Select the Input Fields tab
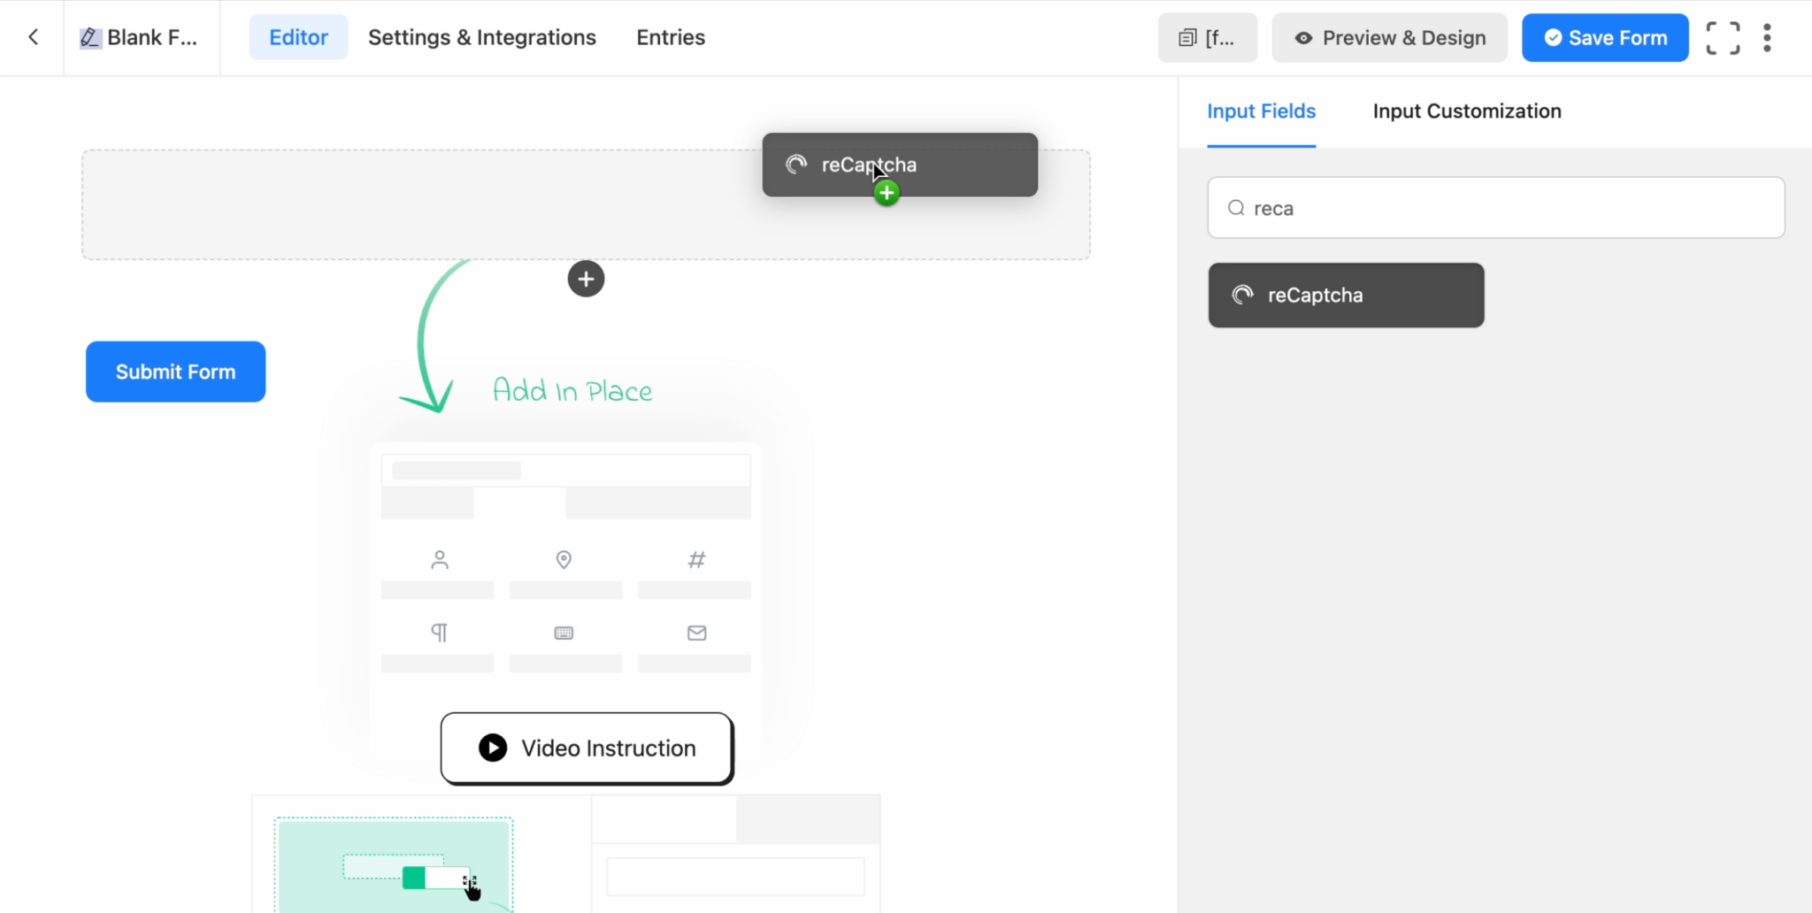The image size is (1812, 913). 1261,111
